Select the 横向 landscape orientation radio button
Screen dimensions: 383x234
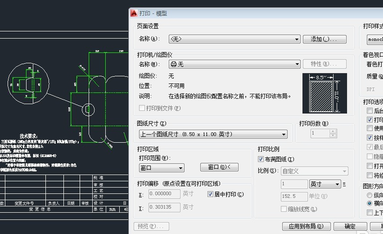coord(370,203)
